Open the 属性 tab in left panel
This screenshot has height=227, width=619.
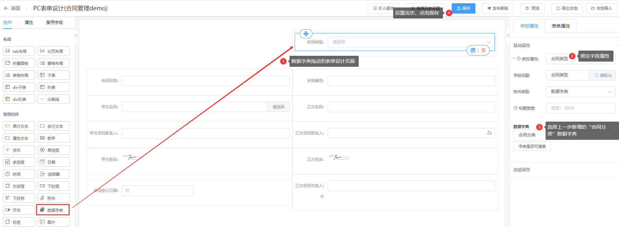(29, 22)
